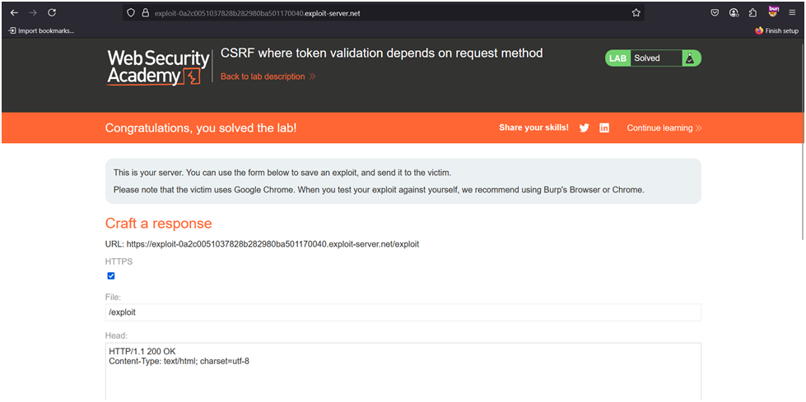Open the Firefox hamburger application menu
Viewport: 806px width, 402px height.
[x=792, y=12]
